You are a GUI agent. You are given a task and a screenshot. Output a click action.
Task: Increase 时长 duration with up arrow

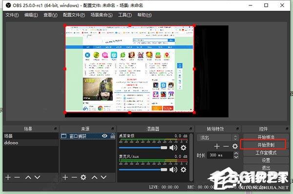click(x=236, y=154)
